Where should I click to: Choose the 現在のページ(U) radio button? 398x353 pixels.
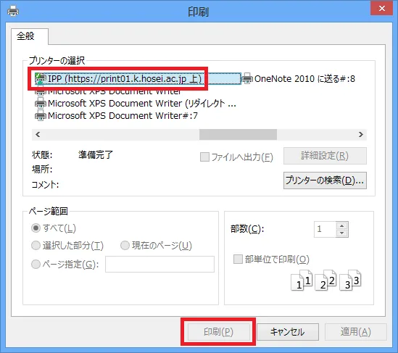125,246
